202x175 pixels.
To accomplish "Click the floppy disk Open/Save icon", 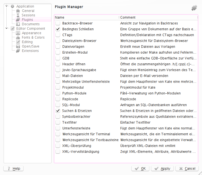I will [18, 46].
